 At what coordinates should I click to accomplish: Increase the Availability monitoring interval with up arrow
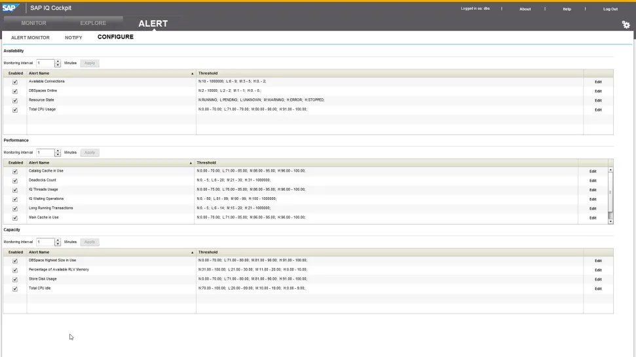pyautogui.click(x=58, y=61)
